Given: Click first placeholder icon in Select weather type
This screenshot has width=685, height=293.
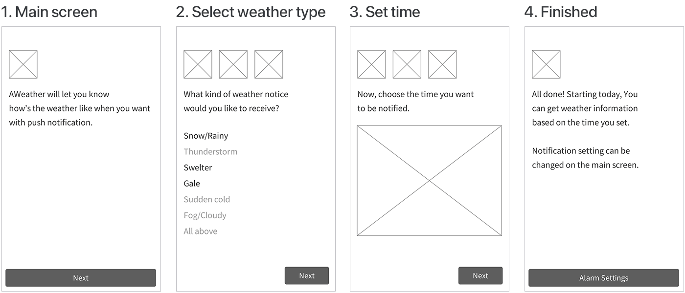Looking at the screenshot, I should (x=198, y=64).
